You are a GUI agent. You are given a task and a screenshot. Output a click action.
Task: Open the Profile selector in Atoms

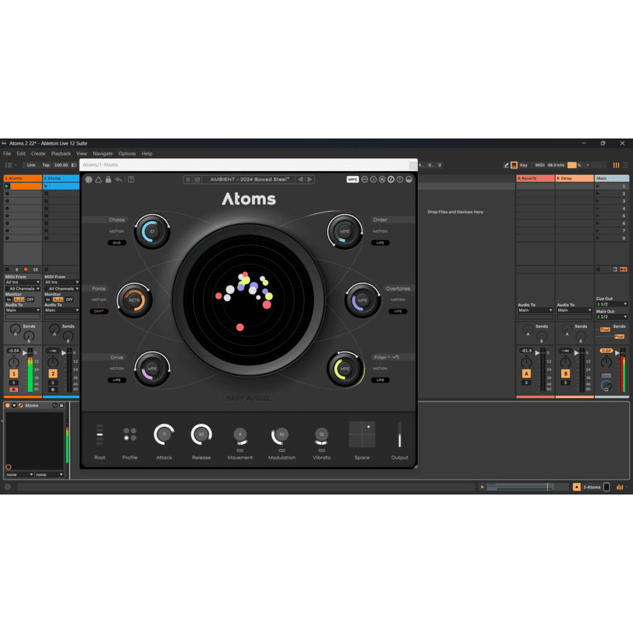click(130, 433)
